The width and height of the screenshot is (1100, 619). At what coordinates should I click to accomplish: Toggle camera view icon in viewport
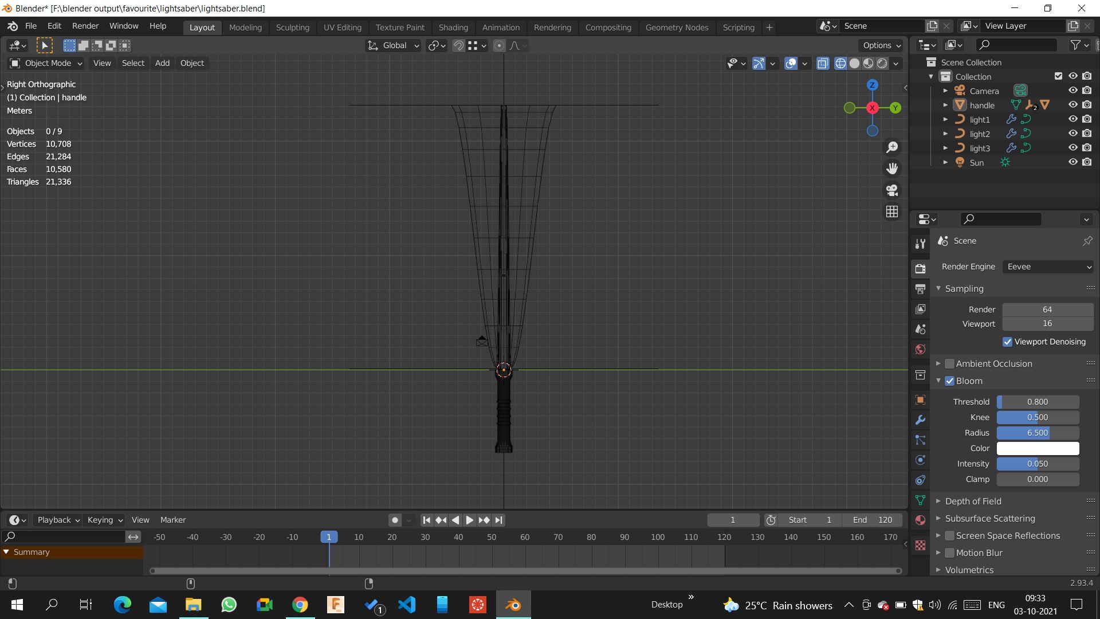(x=892, y=190)
